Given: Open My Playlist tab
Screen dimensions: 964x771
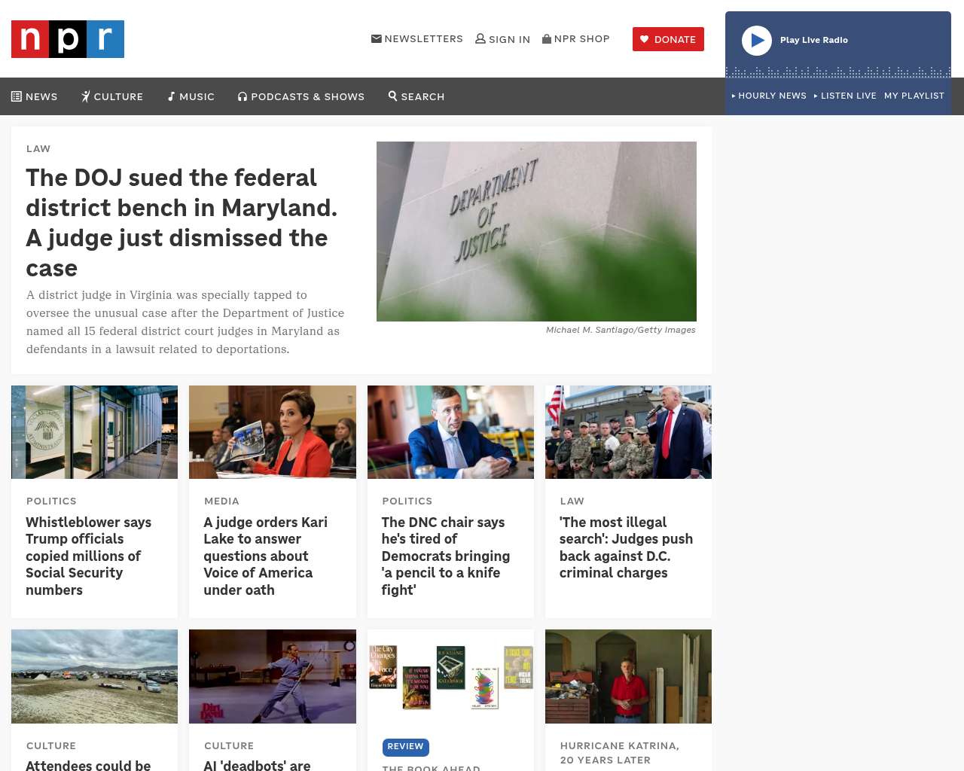Looking at the screenshot, I should (x=914, y=96).
